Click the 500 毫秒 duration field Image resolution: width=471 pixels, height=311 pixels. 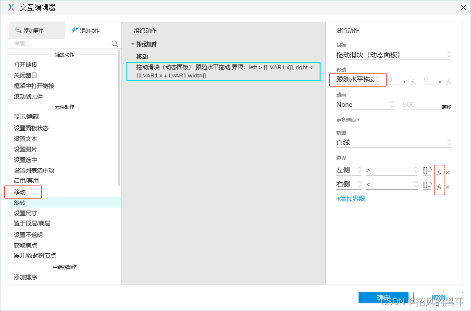(422, 105)
